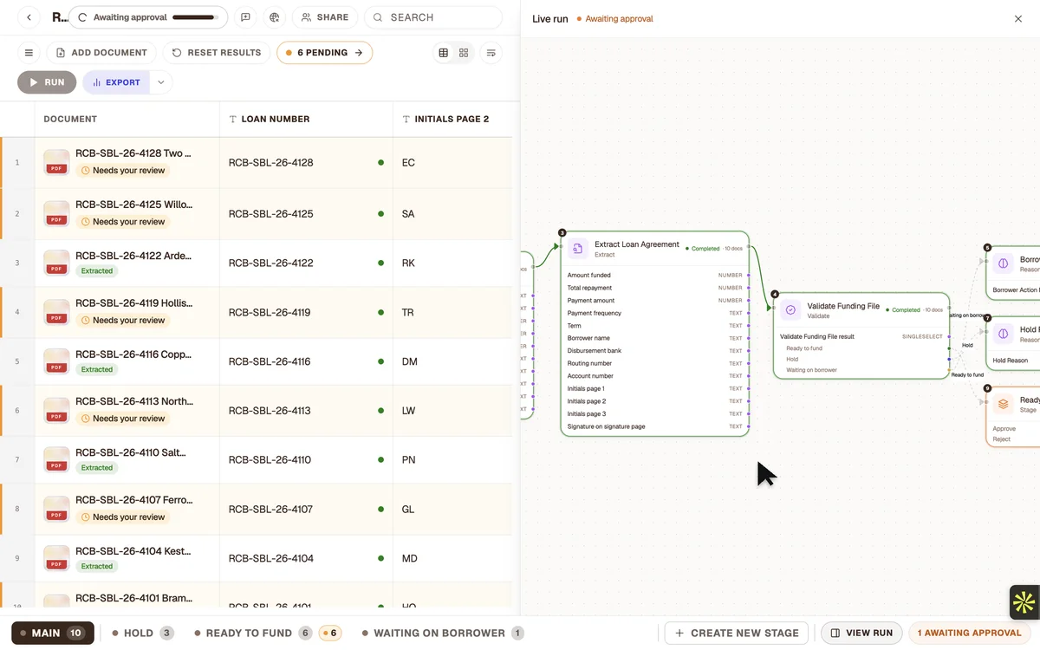This screenshot has height=650, width=1040.
Task: Open the Hold stage tab
Action: tap(143, 633)
